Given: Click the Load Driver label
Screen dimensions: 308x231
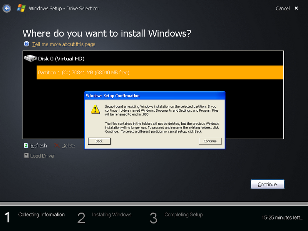Looking at the screenshot, I should point(43,156).
